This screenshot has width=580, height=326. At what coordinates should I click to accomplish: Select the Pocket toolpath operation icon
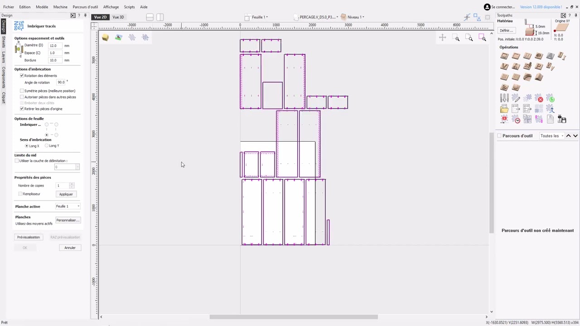(x=516, y=56)
